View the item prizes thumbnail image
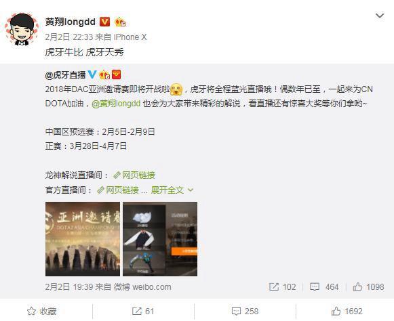Viewport: 394px width, 321px height. pyautogui.click(x=160, y=239)
